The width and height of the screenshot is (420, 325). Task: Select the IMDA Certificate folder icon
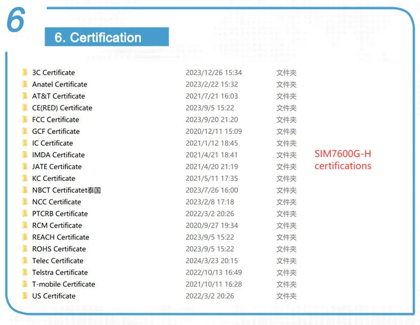pos(25,155)
